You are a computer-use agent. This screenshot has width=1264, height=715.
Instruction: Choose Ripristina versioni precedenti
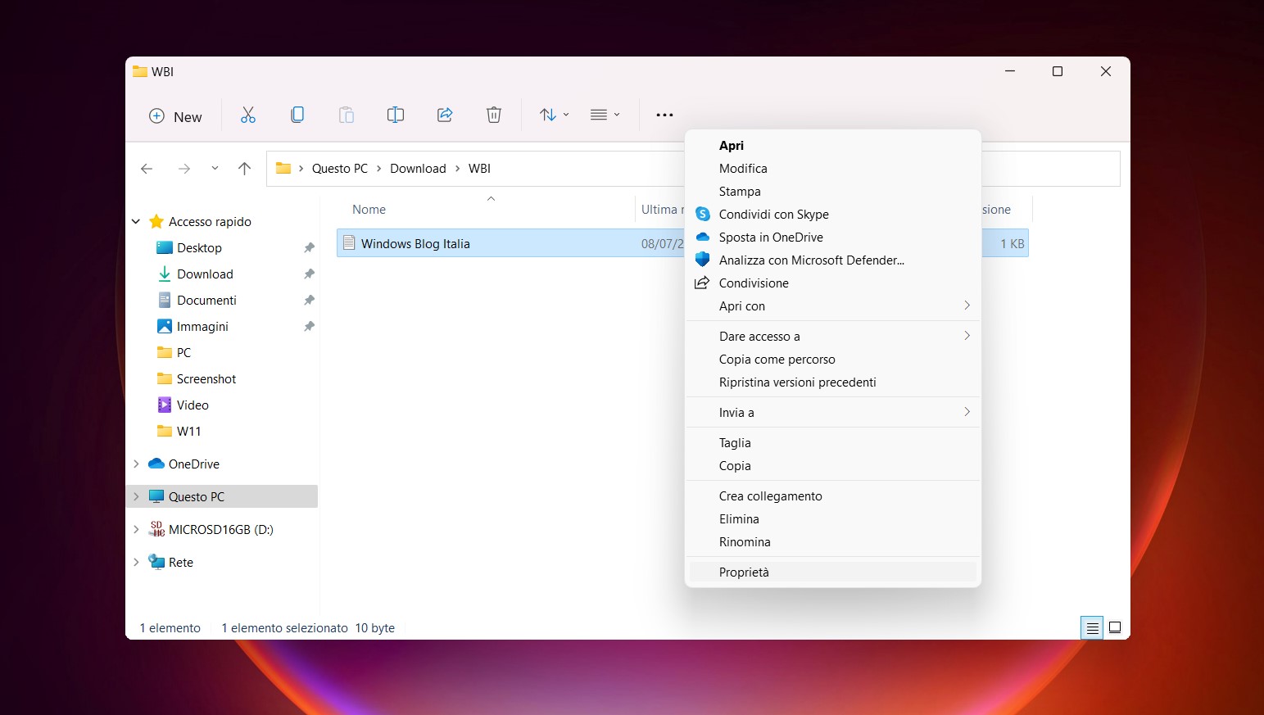click(x=833, y=382)
